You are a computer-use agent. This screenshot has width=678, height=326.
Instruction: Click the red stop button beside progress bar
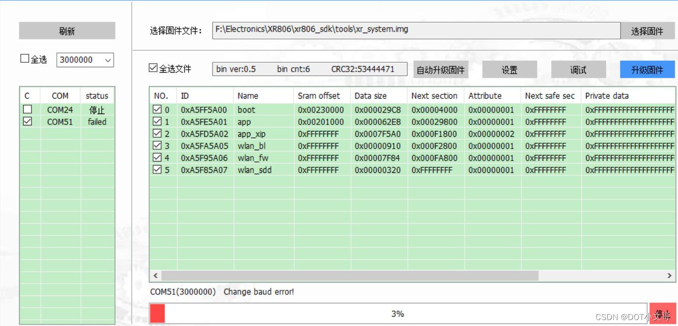(x=662, y=313)
